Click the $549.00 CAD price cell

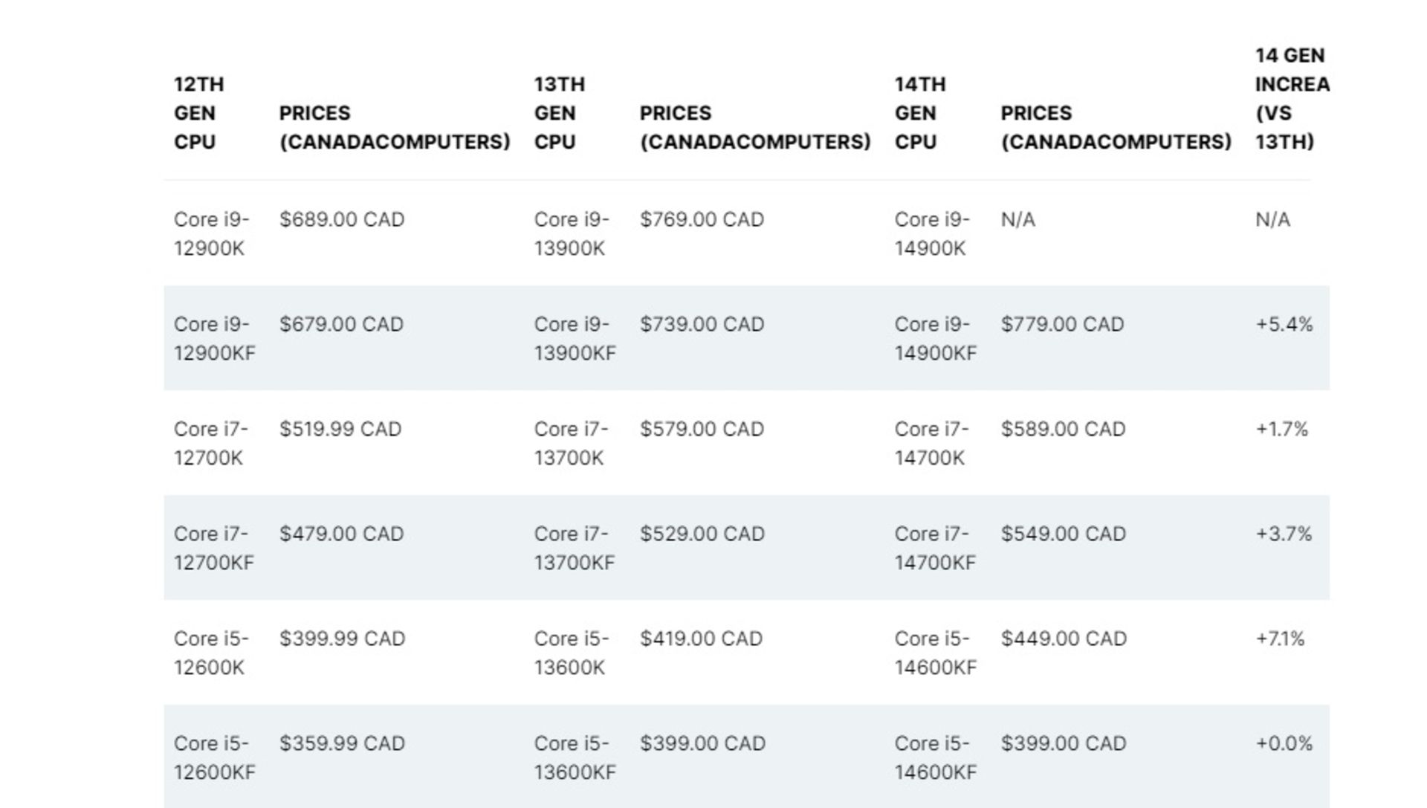tap(1063, 534)
